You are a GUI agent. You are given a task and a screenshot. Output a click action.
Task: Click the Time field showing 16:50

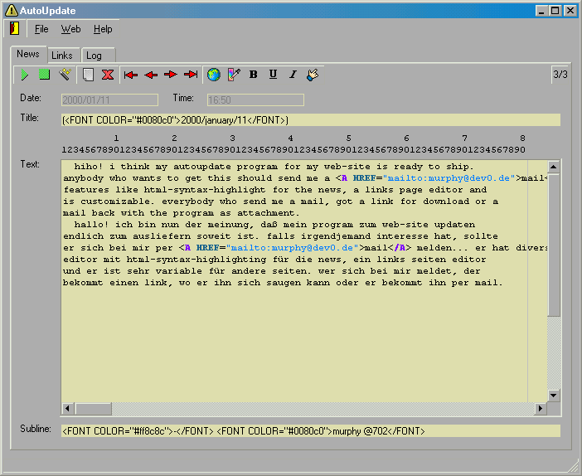click(255, 100)
